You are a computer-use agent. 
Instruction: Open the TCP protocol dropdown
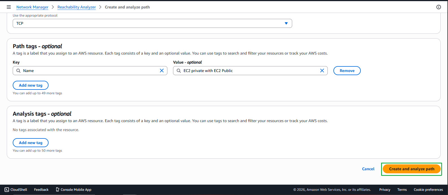pyautogui.click(x=152, y=23)
